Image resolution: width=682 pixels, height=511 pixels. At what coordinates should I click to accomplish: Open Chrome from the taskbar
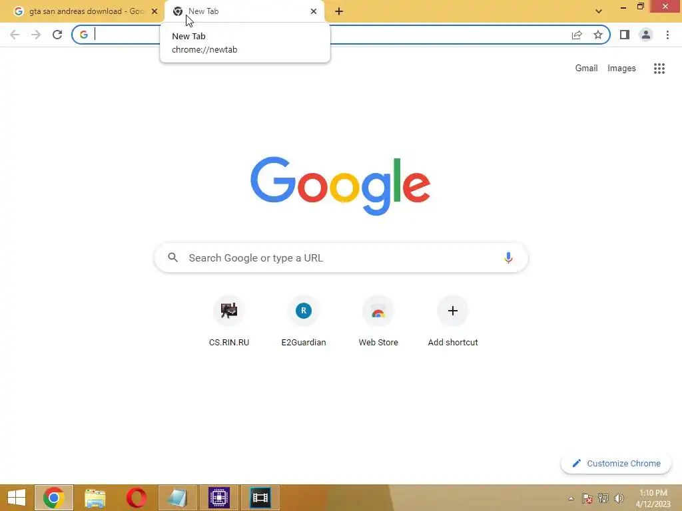(x=54, y=498)
